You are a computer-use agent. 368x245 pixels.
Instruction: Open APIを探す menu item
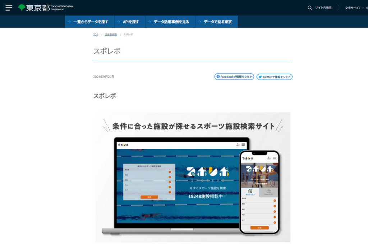coord(130,22)
